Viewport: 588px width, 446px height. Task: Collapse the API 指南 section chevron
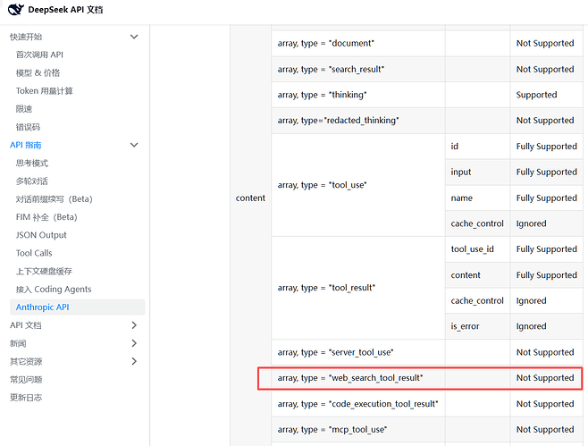[134, 145]
